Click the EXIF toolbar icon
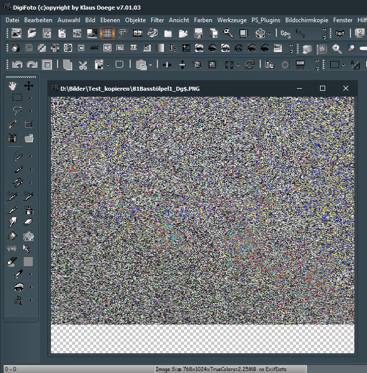Screen dimensions: 367x373 click(300, 34)
